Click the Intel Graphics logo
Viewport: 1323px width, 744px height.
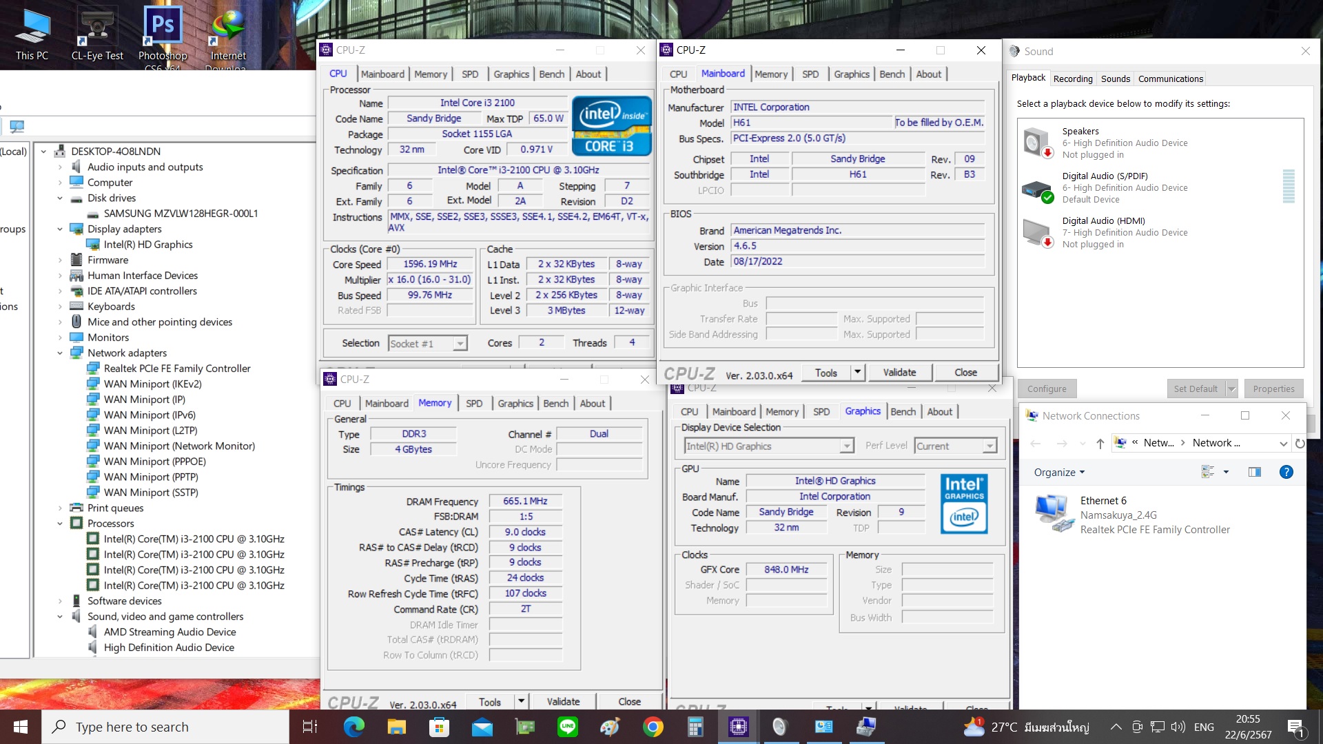coord(964,504)
